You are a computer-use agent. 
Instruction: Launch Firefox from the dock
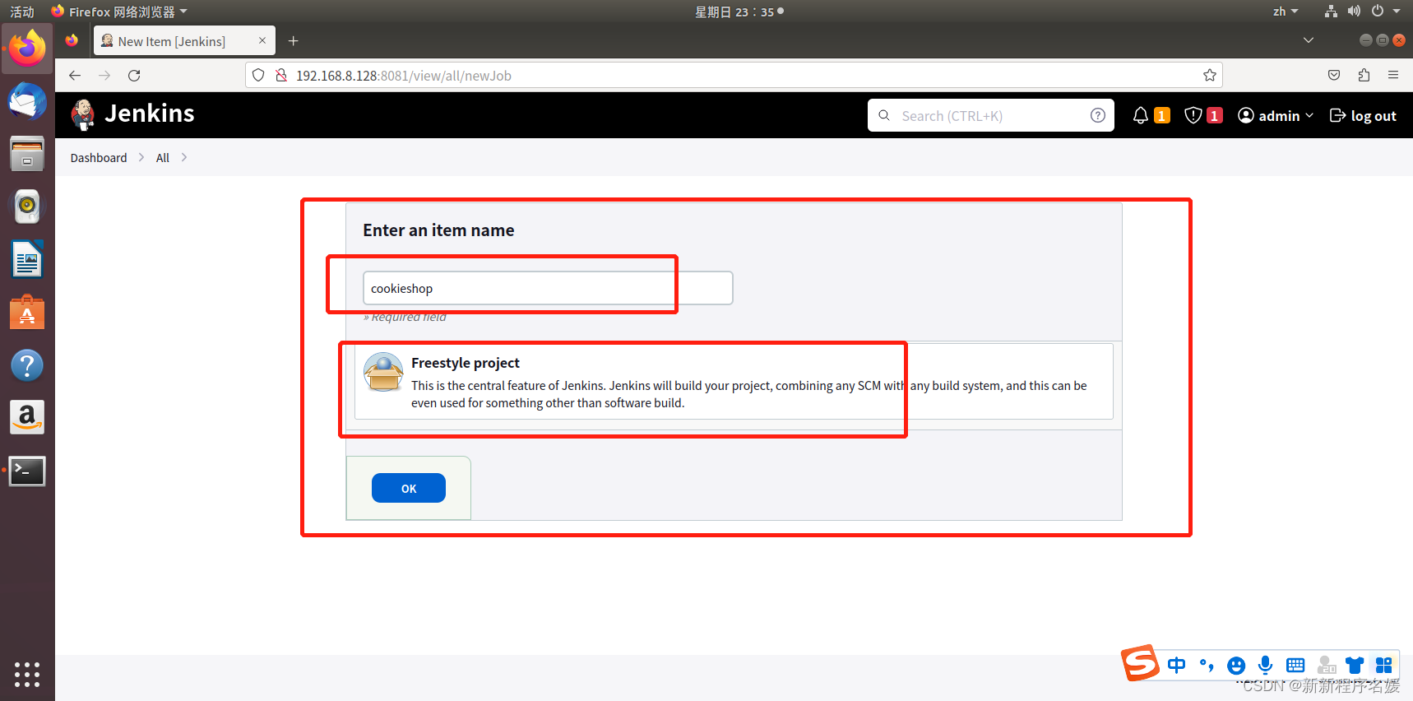click(x=27, y=49)
